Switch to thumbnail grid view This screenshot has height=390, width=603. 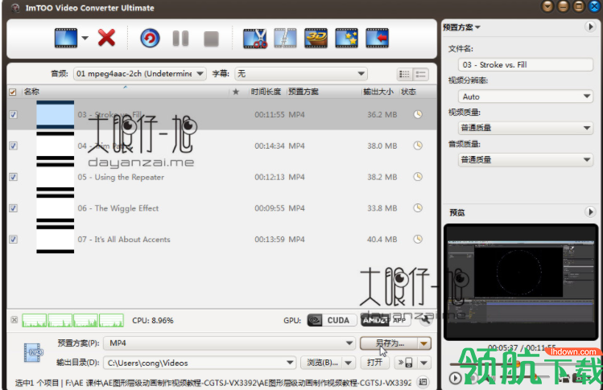(405, 74)
